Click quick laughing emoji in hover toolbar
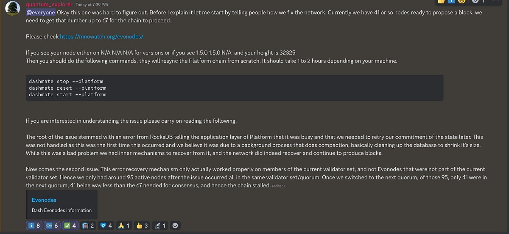This screenshot has width=509, height=234. pyautogui.click(x=461, y=1)
